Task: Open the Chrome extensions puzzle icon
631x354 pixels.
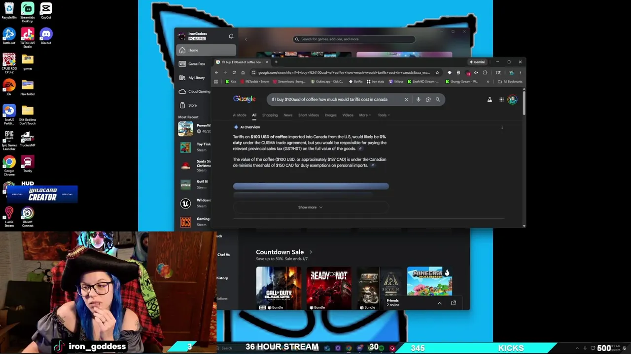Action: [x=485, y=72]
